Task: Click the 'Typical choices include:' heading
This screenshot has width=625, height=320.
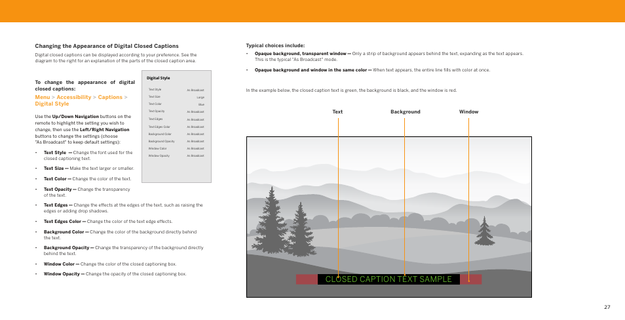Action: [x=275, y=45]
